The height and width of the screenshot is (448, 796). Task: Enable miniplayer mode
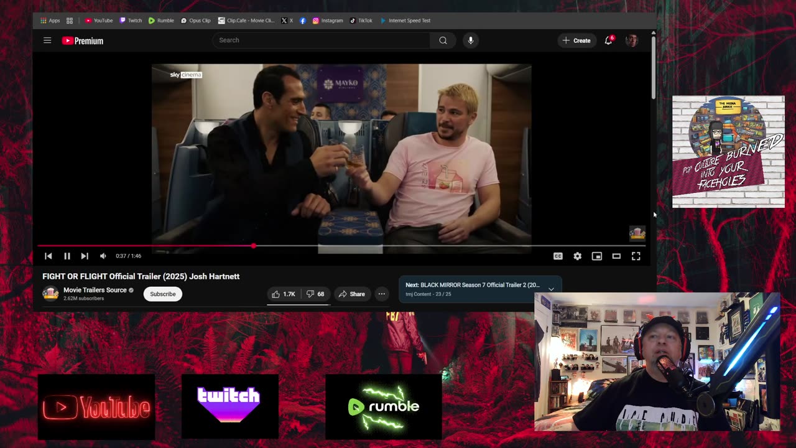tap(597, 256)
